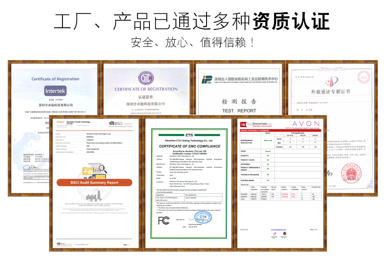Click the subtitle '安全、放心、值得信赖！'
The image size is (385, 261).
(193, 42)
